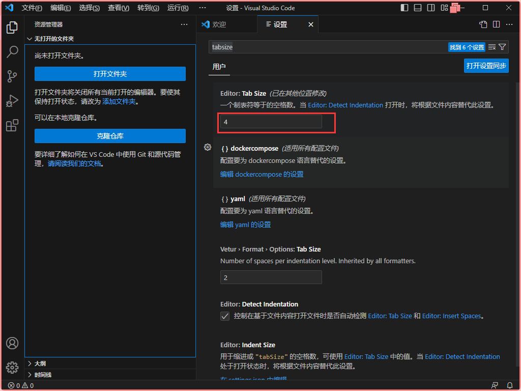The height and width of the screenshot is (391, 521).
Task: Split the editor to the right
Action: tap(497, 24)
